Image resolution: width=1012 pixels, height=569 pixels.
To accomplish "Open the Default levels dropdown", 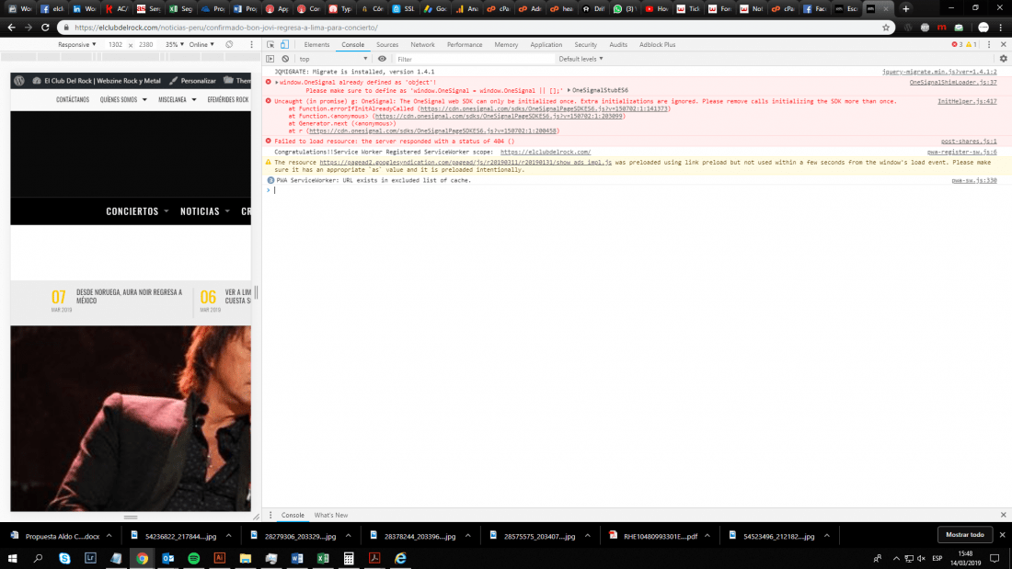I will [581, 59].
